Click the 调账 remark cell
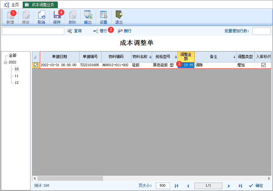 pos(215,65)
